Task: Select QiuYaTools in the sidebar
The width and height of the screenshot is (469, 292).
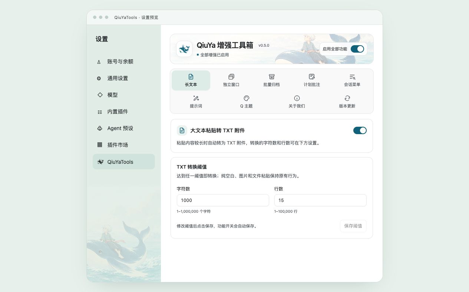Action: (x=124, y=162)
